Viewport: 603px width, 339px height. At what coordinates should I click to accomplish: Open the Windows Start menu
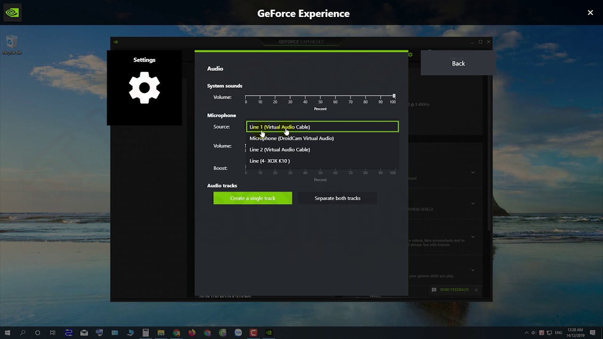pos(7,333)
